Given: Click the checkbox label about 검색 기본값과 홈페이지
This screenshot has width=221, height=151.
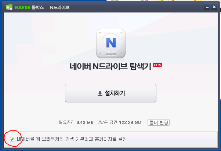Looking at the screenshot, I should click(72, 139).
